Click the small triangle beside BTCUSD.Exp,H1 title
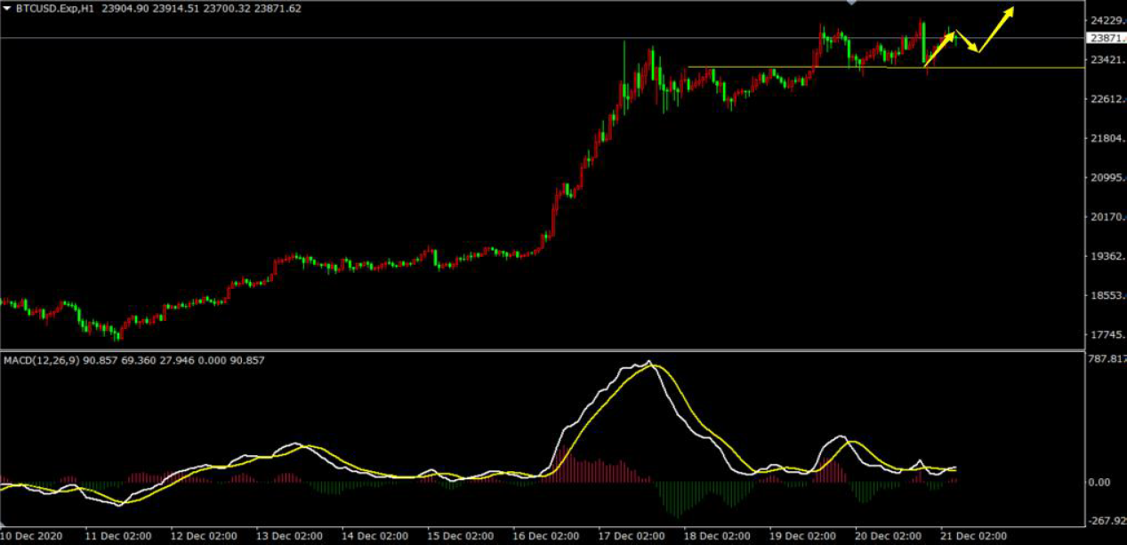This screenshot has width=1127, height=545. (7, 8)
